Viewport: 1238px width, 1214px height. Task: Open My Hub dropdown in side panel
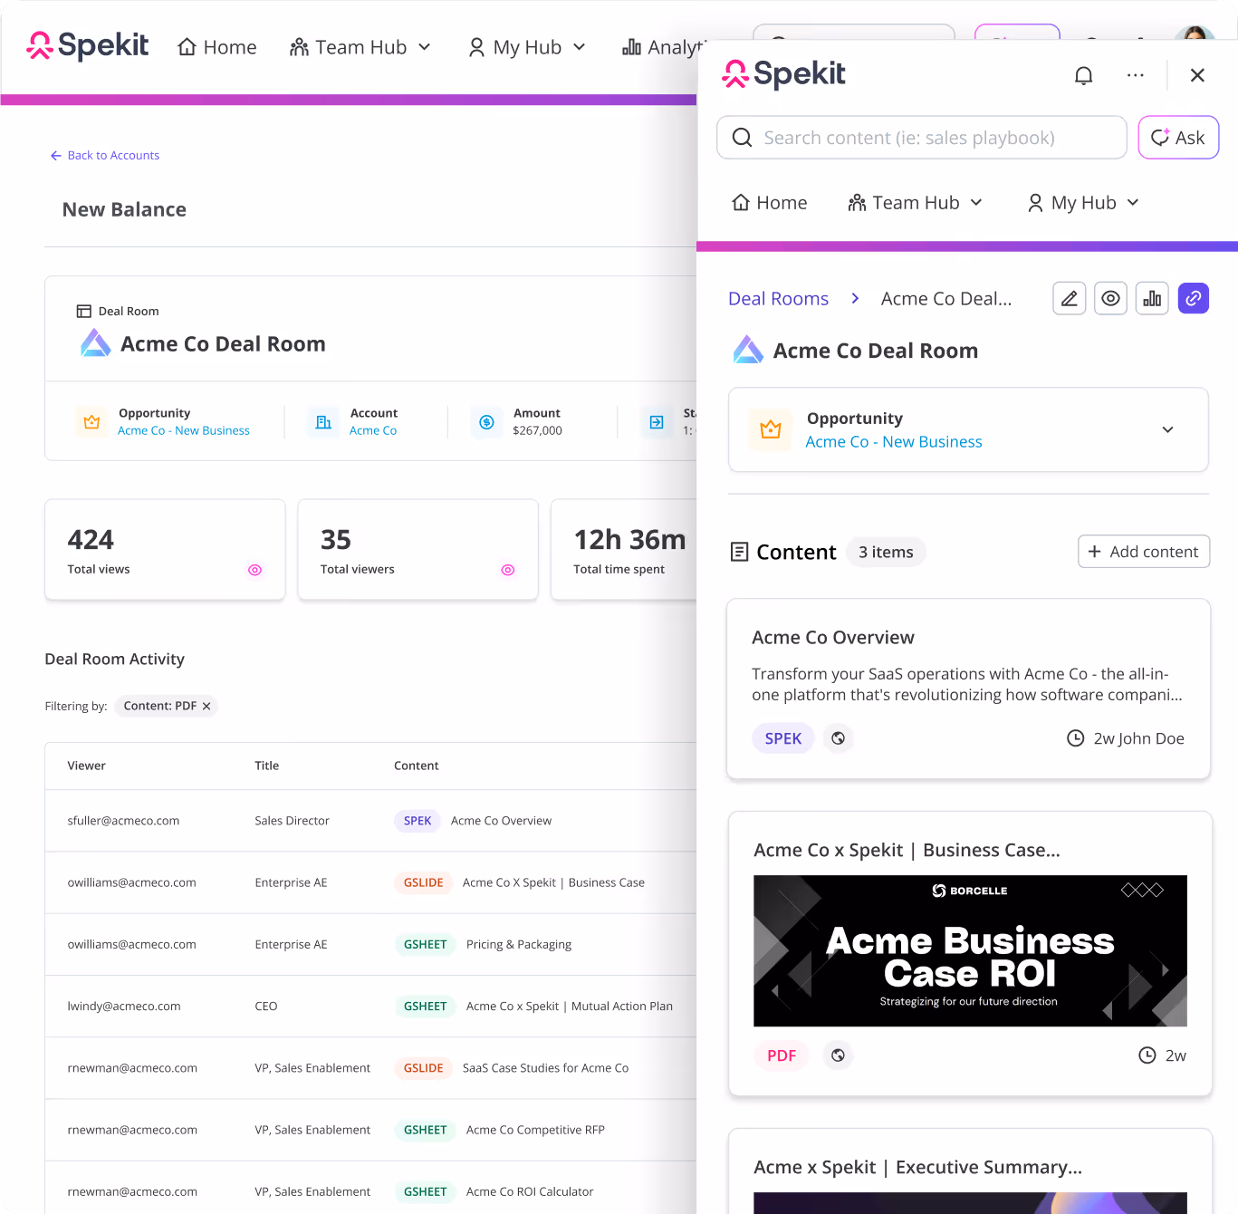click(1083, 203)
